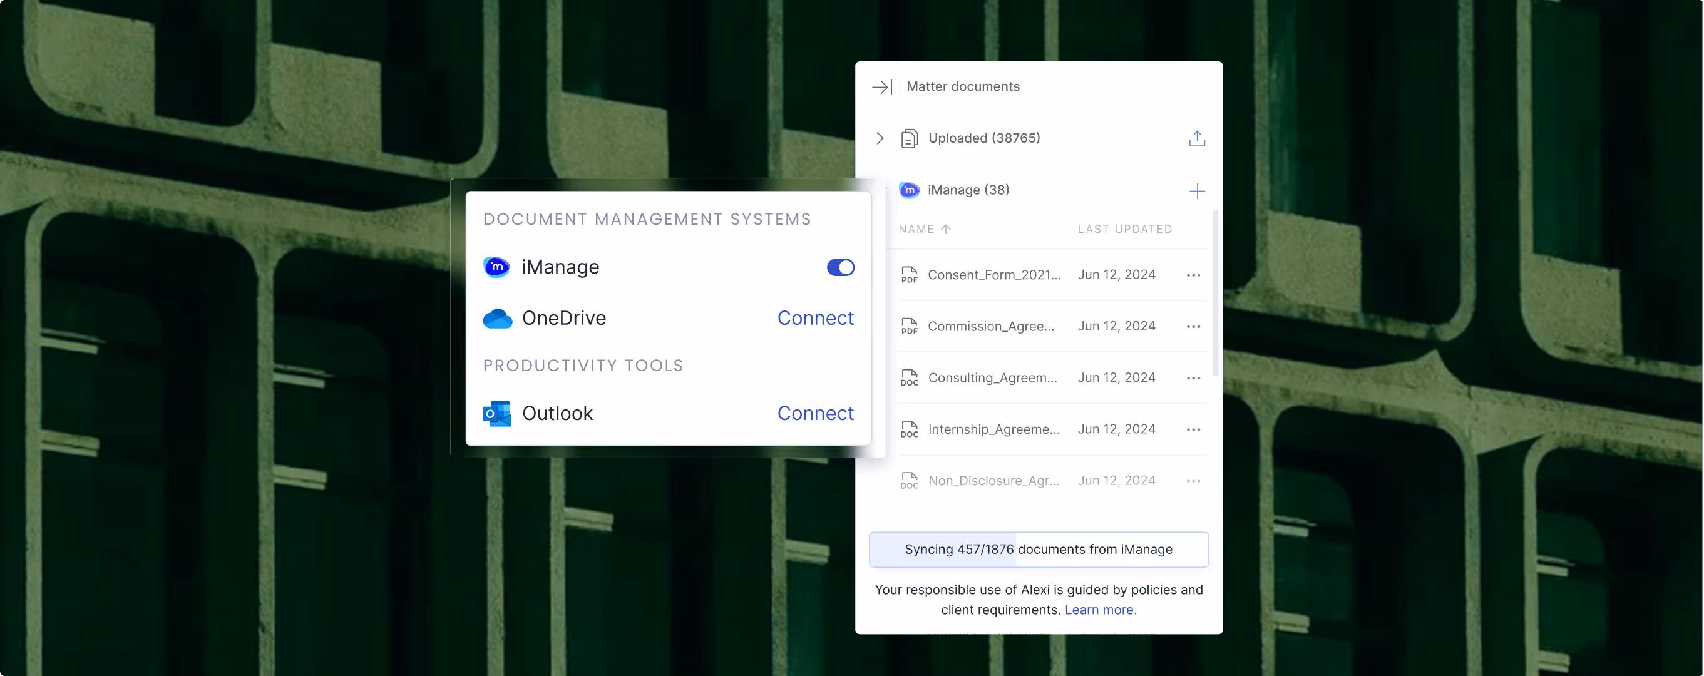Click Learn more about responsible use
1704x676 pixels.
(1099, 609)
